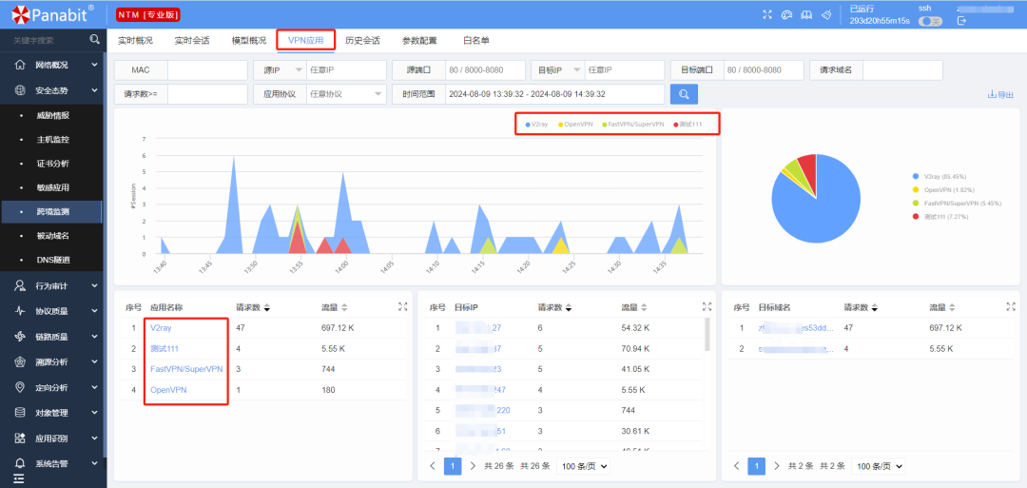Toggle V2ray (85.45%) in pie legend
This screenshot has width=1027, height=488.
pyautogui.click(x=939, y=176)
